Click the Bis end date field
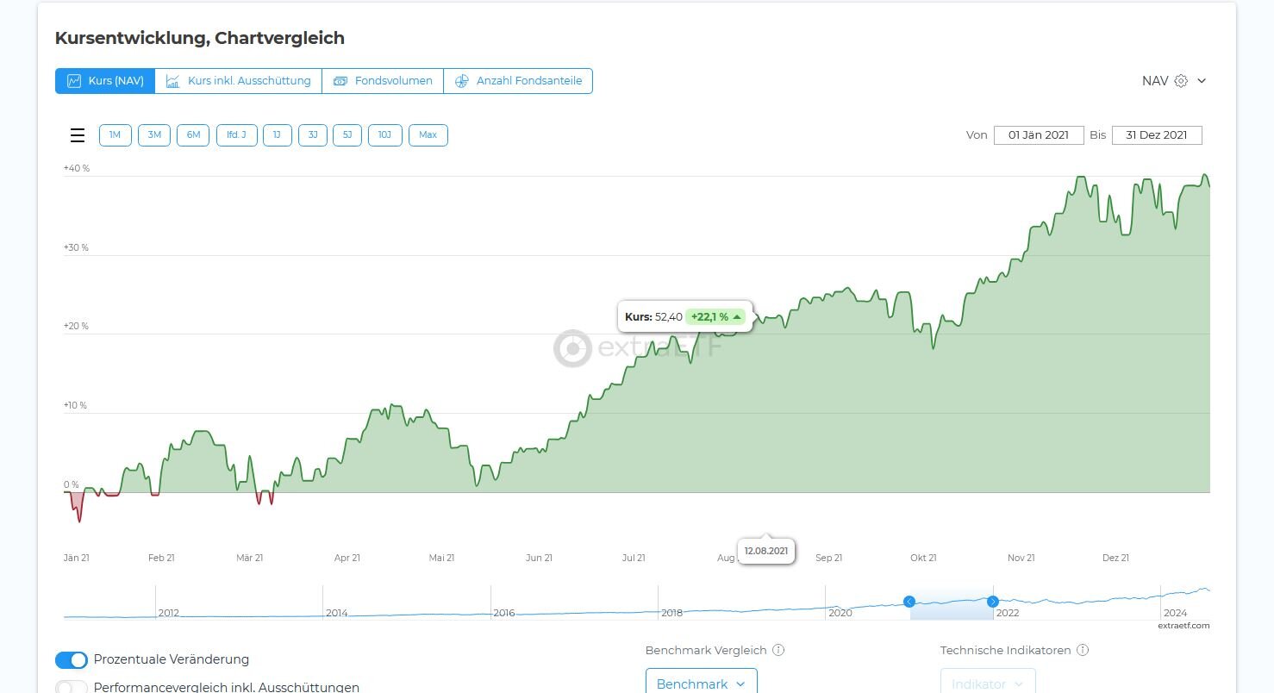This screenshot has height=693, width=1274. [1156, 135]
